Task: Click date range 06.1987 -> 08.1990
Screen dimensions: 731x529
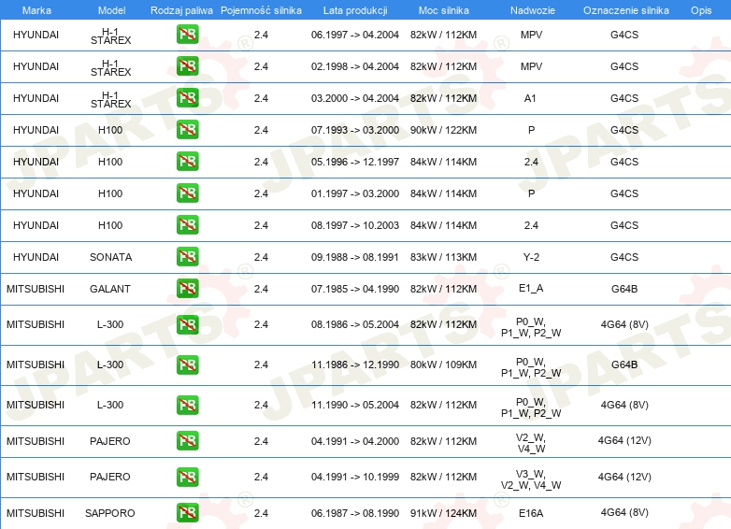Action: point(355,513)
